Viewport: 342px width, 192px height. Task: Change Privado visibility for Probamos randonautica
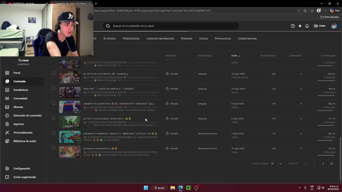pos(171,149)
